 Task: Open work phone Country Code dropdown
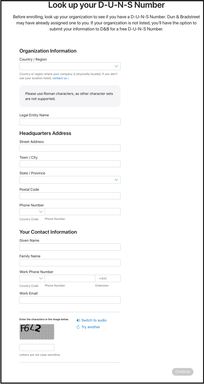tap(32, 278)
